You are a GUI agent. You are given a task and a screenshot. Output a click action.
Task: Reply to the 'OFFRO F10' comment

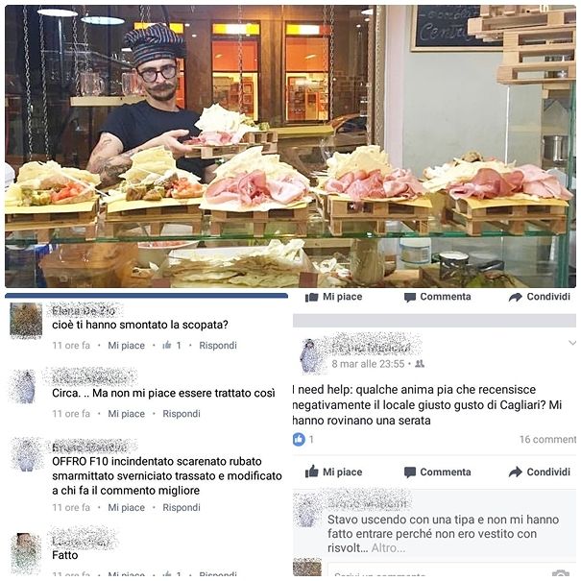click(x=182, y=507)
